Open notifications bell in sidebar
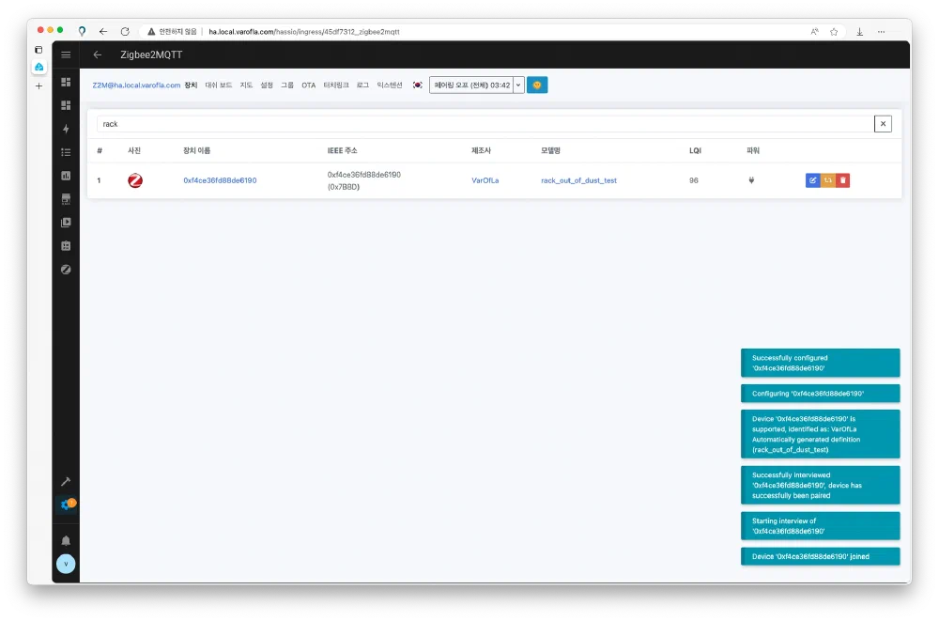 [x=66, y=540]
